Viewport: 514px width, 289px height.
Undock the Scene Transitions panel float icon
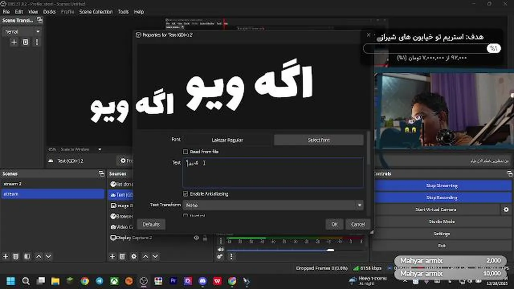[39, 20]
